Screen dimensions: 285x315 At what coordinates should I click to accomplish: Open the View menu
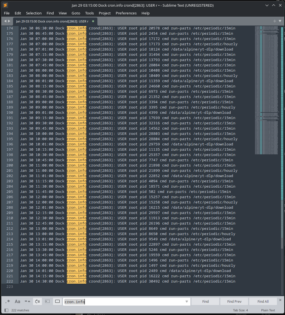click(63, 13)
